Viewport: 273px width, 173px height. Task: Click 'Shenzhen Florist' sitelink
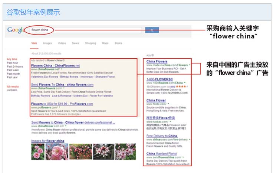point(105,76)
